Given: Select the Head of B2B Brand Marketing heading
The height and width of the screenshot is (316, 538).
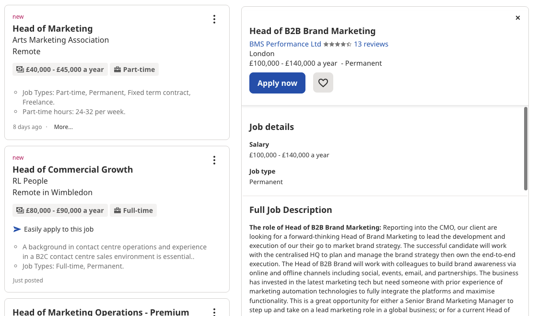Looking at the screenshot, I should [x=313, y=31].
